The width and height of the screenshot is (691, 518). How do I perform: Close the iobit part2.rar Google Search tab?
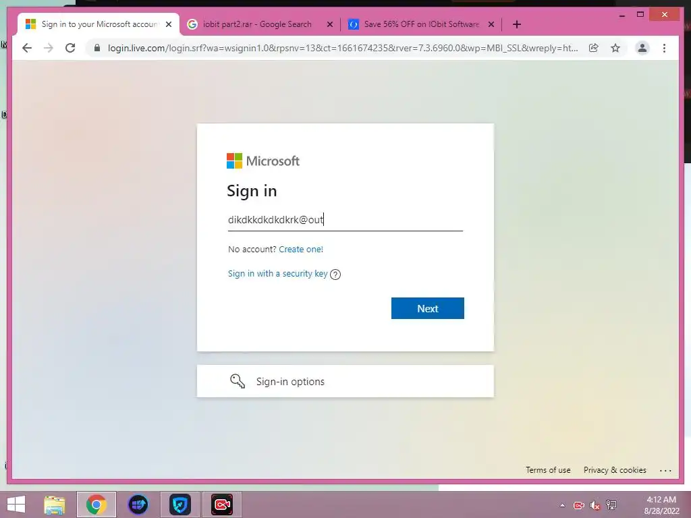[329, 24]
